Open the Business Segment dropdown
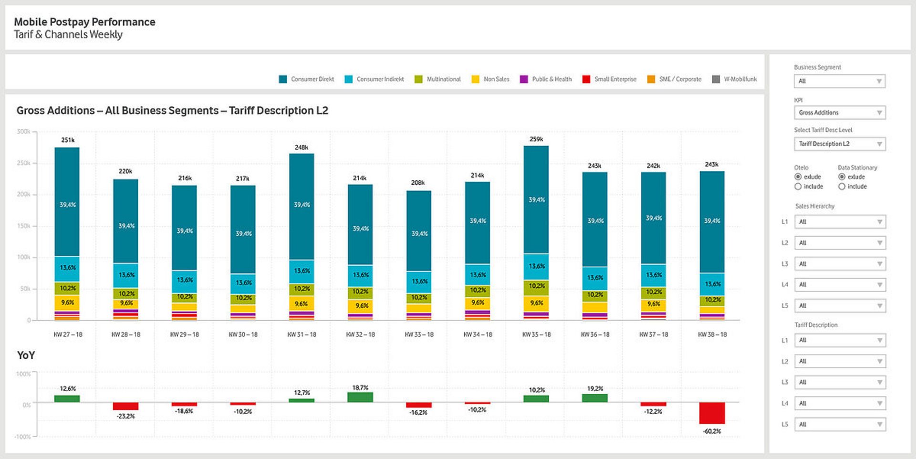This screenshot has height=459, width=916. [839, 81]
